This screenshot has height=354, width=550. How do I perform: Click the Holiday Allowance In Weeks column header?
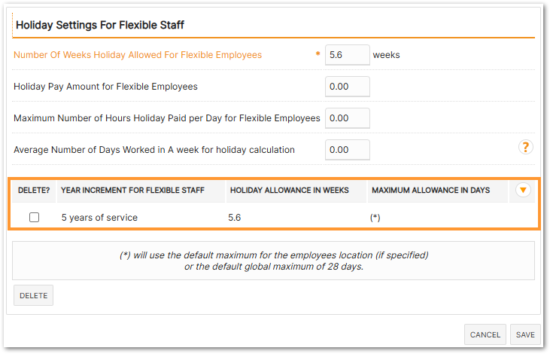pos(290,191)
